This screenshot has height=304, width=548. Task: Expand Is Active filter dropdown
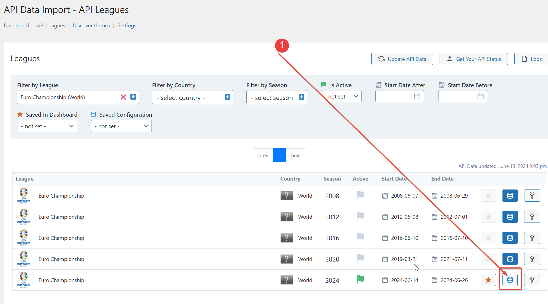pyautogui.click(x=341, y=96)
